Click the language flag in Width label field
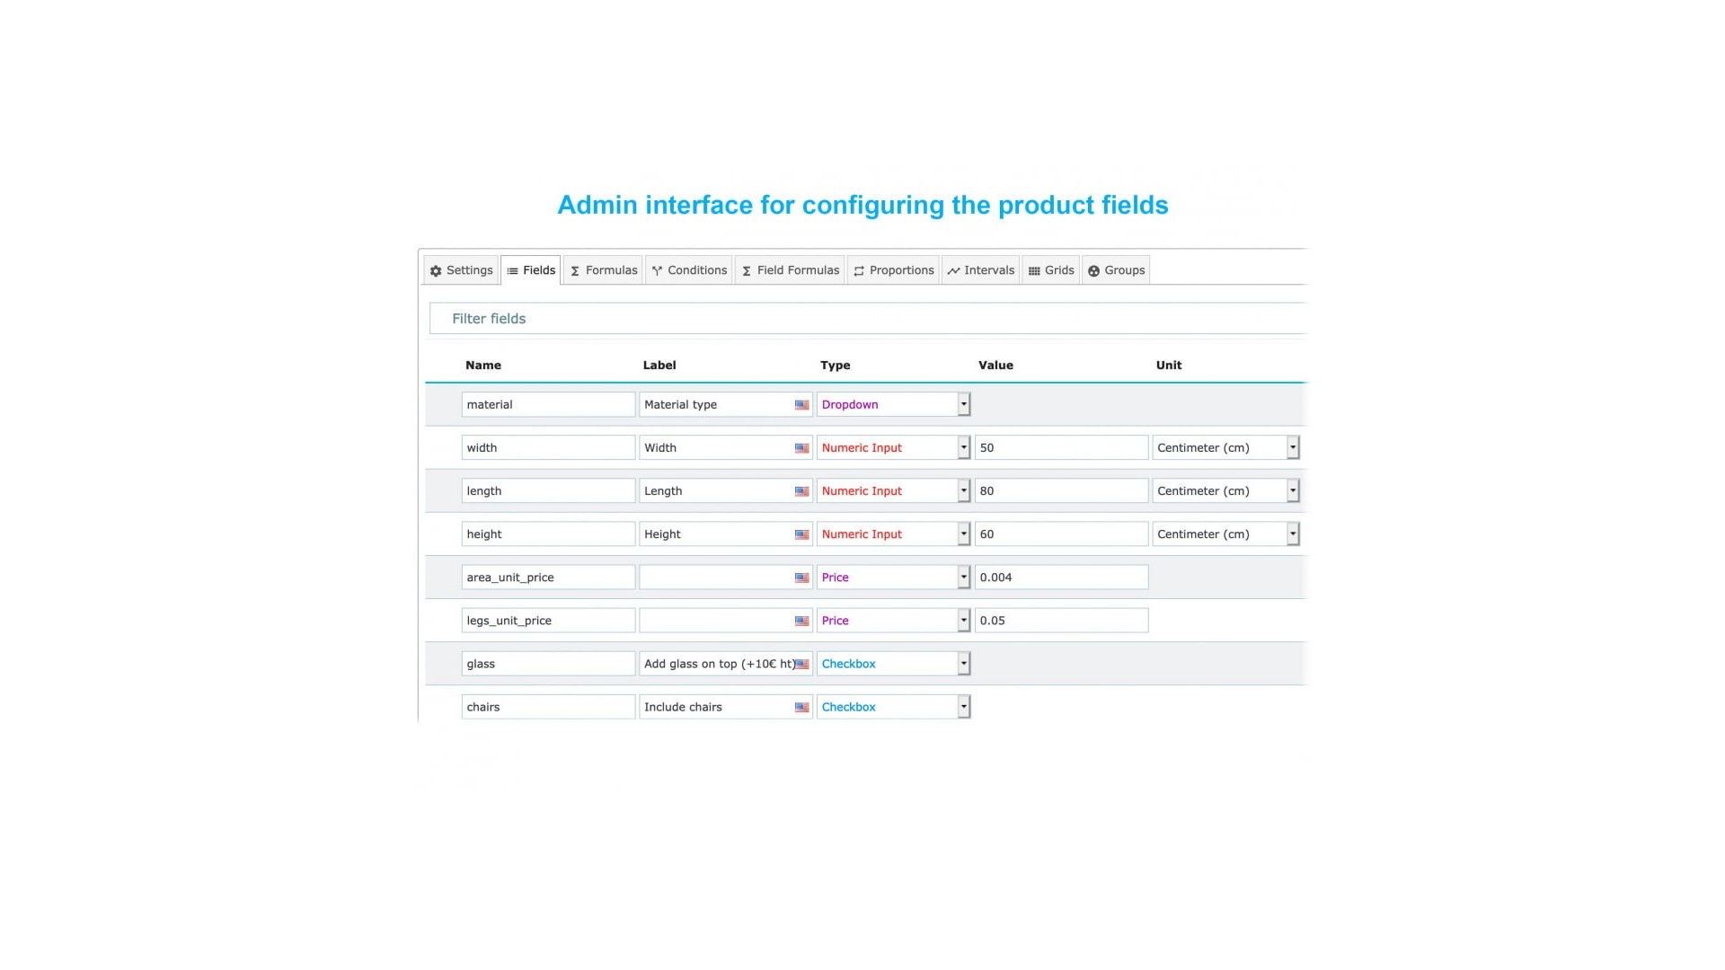 (x=801, y=448)
